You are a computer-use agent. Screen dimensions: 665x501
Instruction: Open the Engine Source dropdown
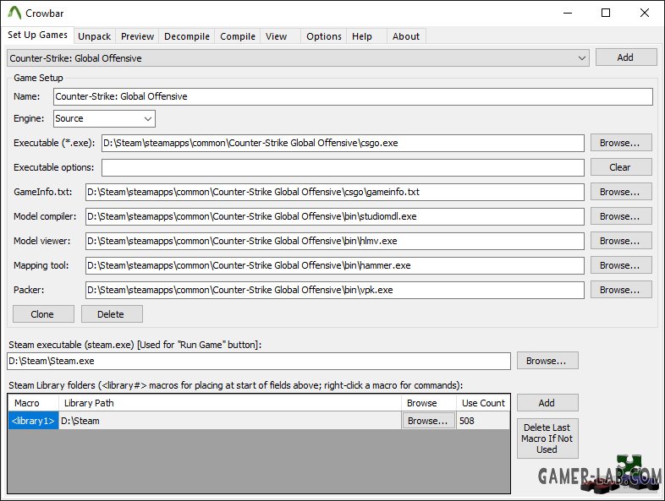(x=104, y=118)
